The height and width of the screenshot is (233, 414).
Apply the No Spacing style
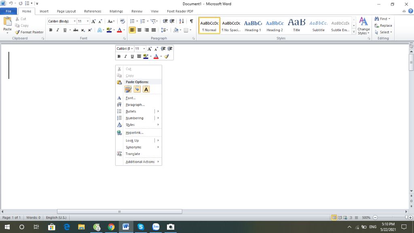click(231, 25)
